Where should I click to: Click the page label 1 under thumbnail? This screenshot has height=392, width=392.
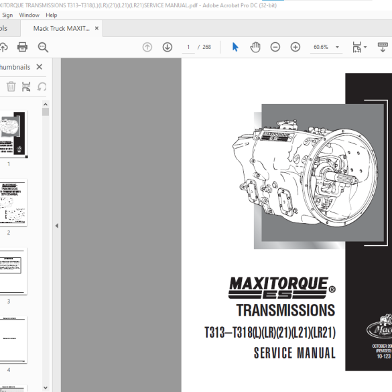(9, 164)
